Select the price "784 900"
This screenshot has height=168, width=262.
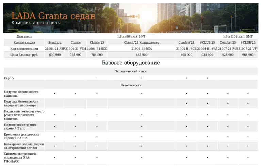[97, 55]
